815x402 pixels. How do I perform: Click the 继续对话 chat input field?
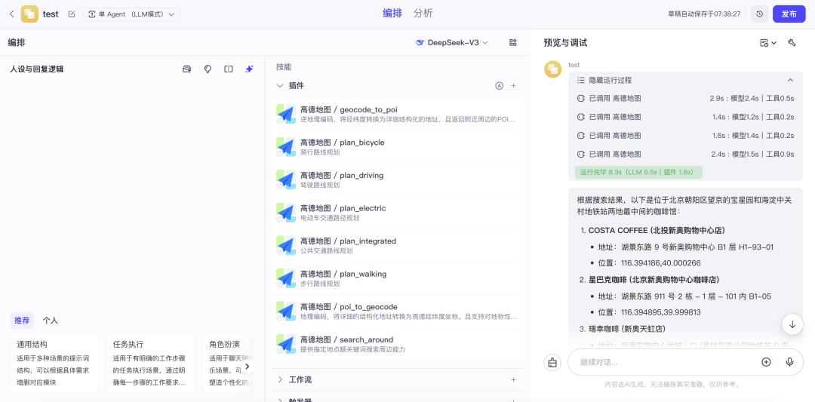tap(664, 362)
